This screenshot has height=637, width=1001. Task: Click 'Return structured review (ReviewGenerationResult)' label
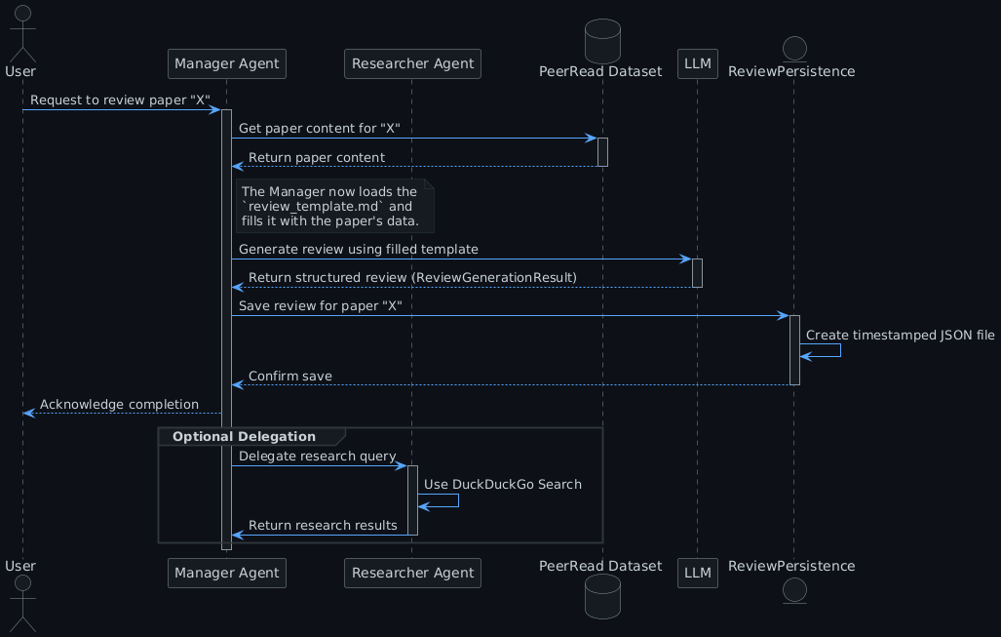pos(412,277)
